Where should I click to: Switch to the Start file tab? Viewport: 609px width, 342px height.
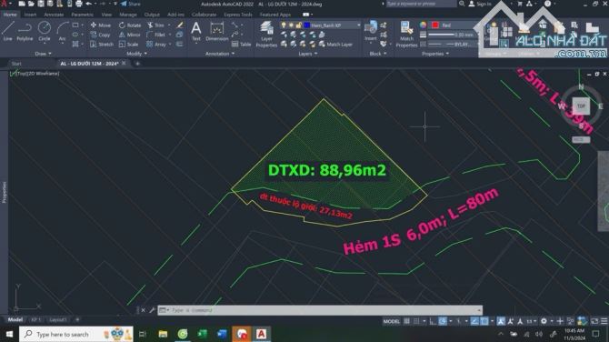16,64
